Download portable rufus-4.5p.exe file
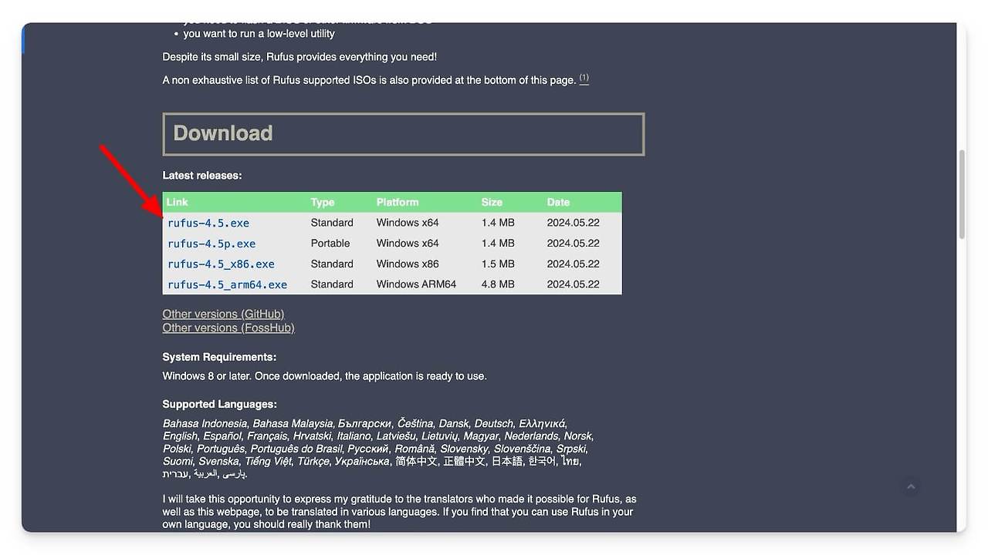Viewport: 988px width, 555px height. [211, 244]
